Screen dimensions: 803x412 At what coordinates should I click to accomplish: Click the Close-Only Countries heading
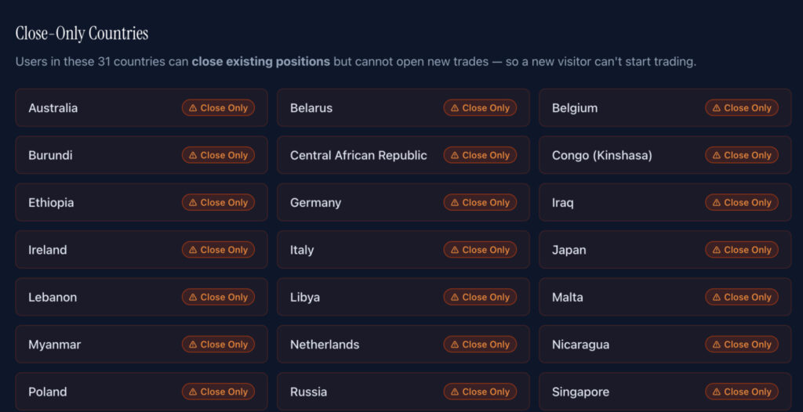tap(82, 34)
